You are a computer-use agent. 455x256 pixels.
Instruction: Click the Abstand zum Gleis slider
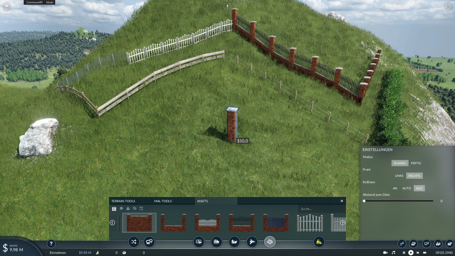398,201
